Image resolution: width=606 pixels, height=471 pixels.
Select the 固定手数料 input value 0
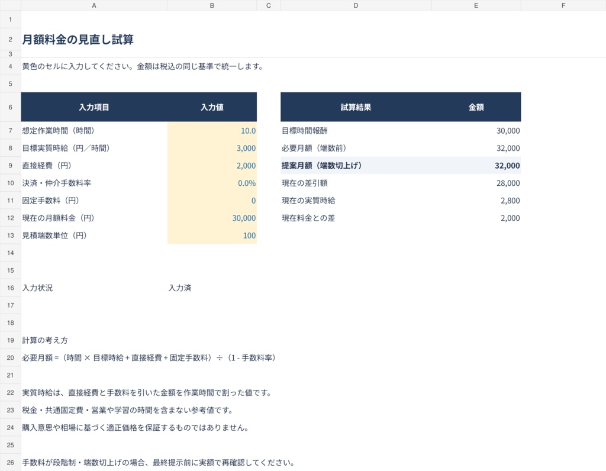[212, 201]
